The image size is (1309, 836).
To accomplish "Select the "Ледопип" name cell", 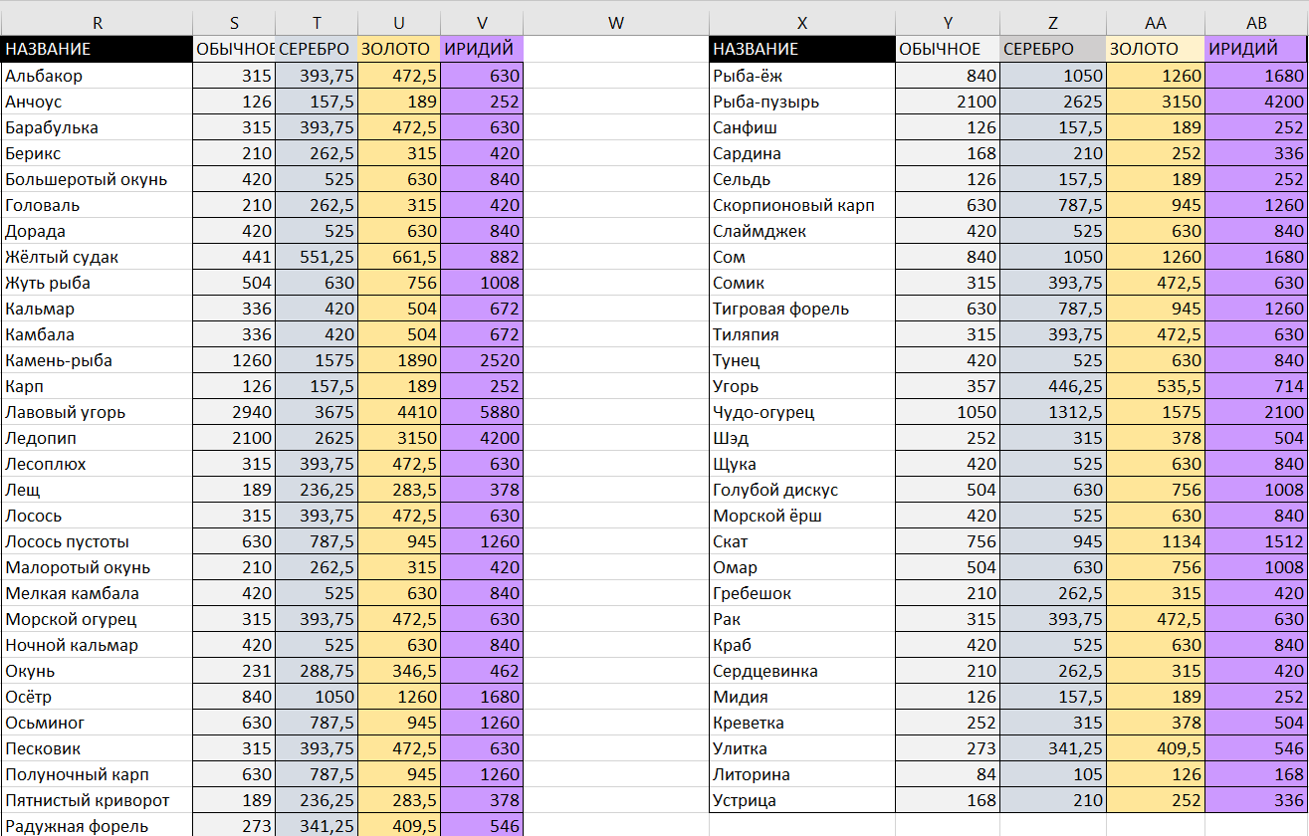I will (x=97, y=438).
